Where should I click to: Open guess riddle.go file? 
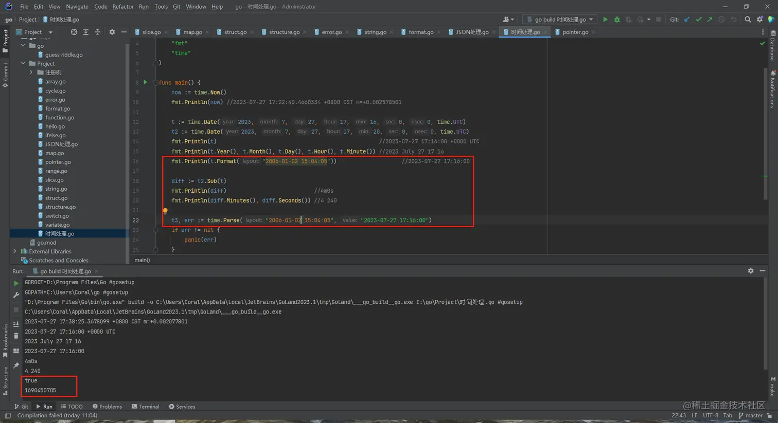(64, 55)
